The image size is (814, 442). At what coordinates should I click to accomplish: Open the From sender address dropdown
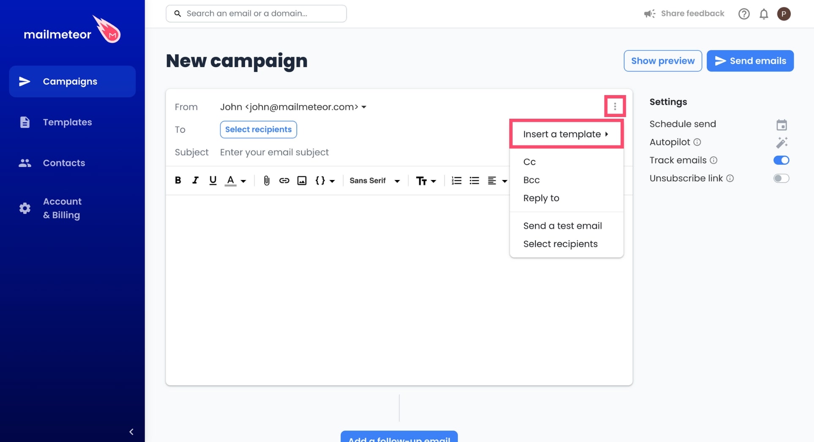click(x=293, y=107)
